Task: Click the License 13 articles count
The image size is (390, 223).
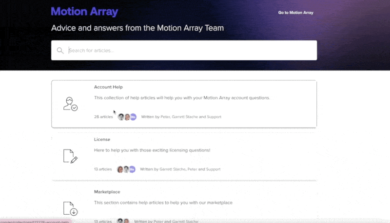Action: point(103,169)
